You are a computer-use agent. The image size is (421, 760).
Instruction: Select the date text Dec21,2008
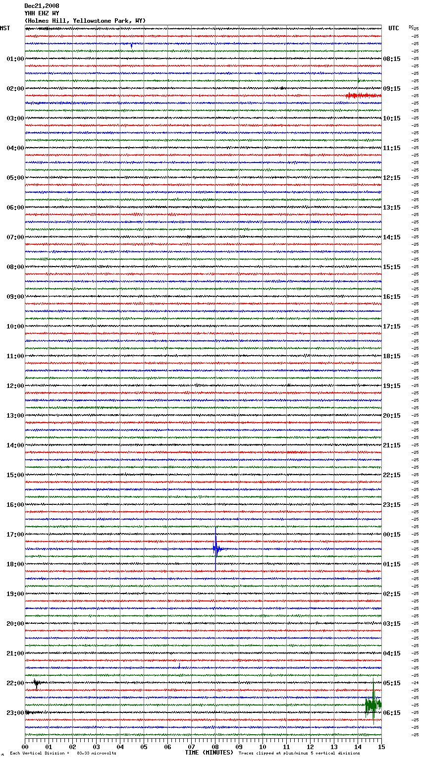coord(42,6)
